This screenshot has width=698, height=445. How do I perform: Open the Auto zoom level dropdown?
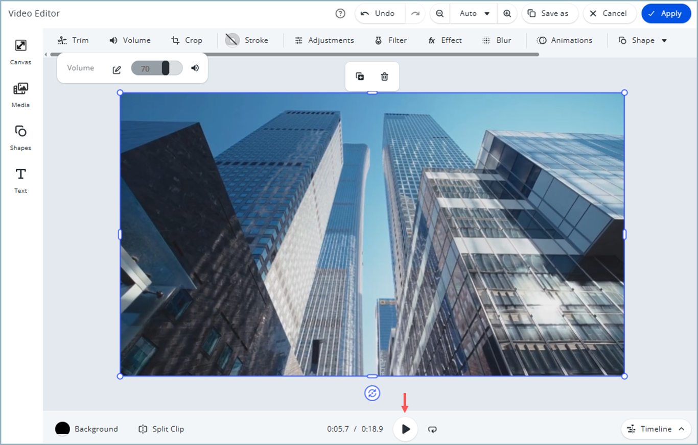pos(473,14)
